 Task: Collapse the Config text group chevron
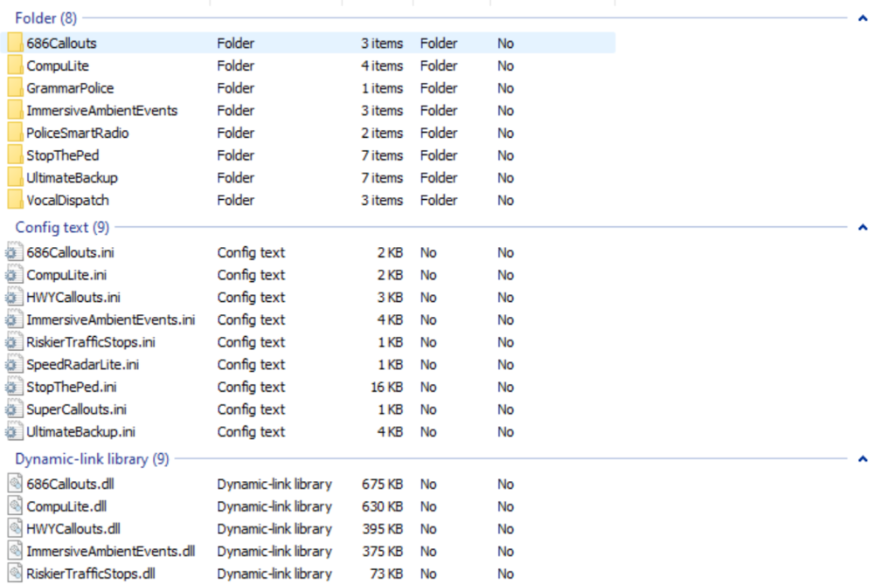pos(862,227)
